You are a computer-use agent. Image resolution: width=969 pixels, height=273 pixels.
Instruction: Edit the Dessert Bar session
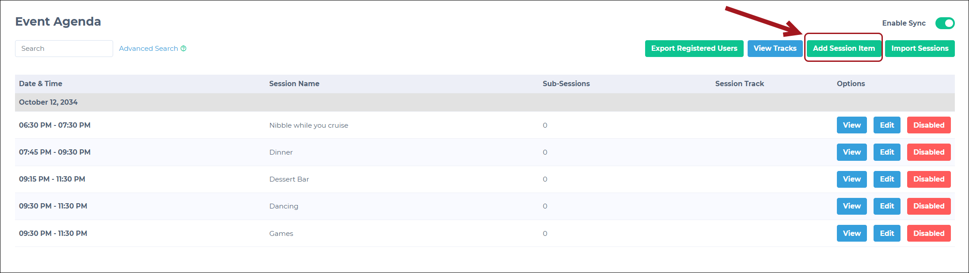pyautogui.click(x=887, y=179)
